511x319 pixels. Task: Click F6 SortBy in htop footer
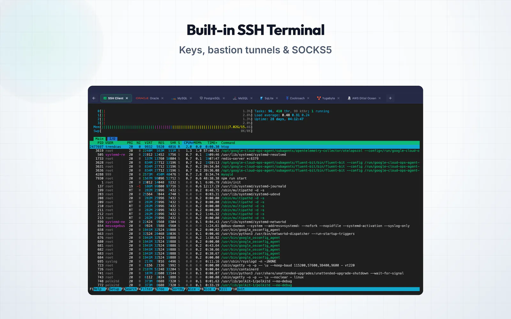click(x=176, y=289)
